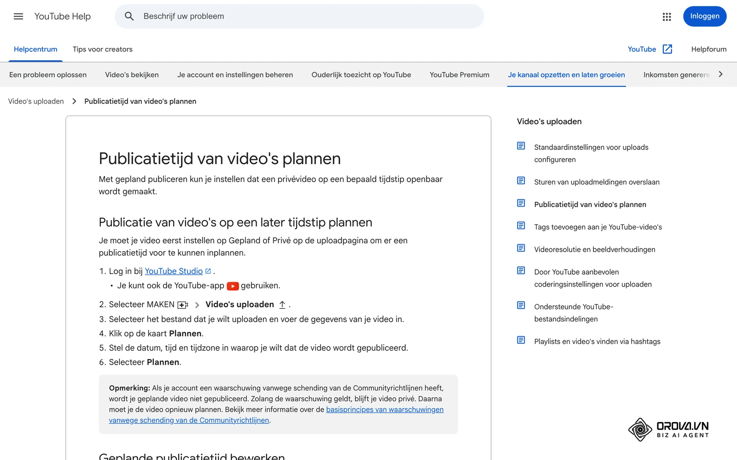This screenshot has height=460, width=737.
Task: Open Een probleem oplossen category
Action: [48, 75]
